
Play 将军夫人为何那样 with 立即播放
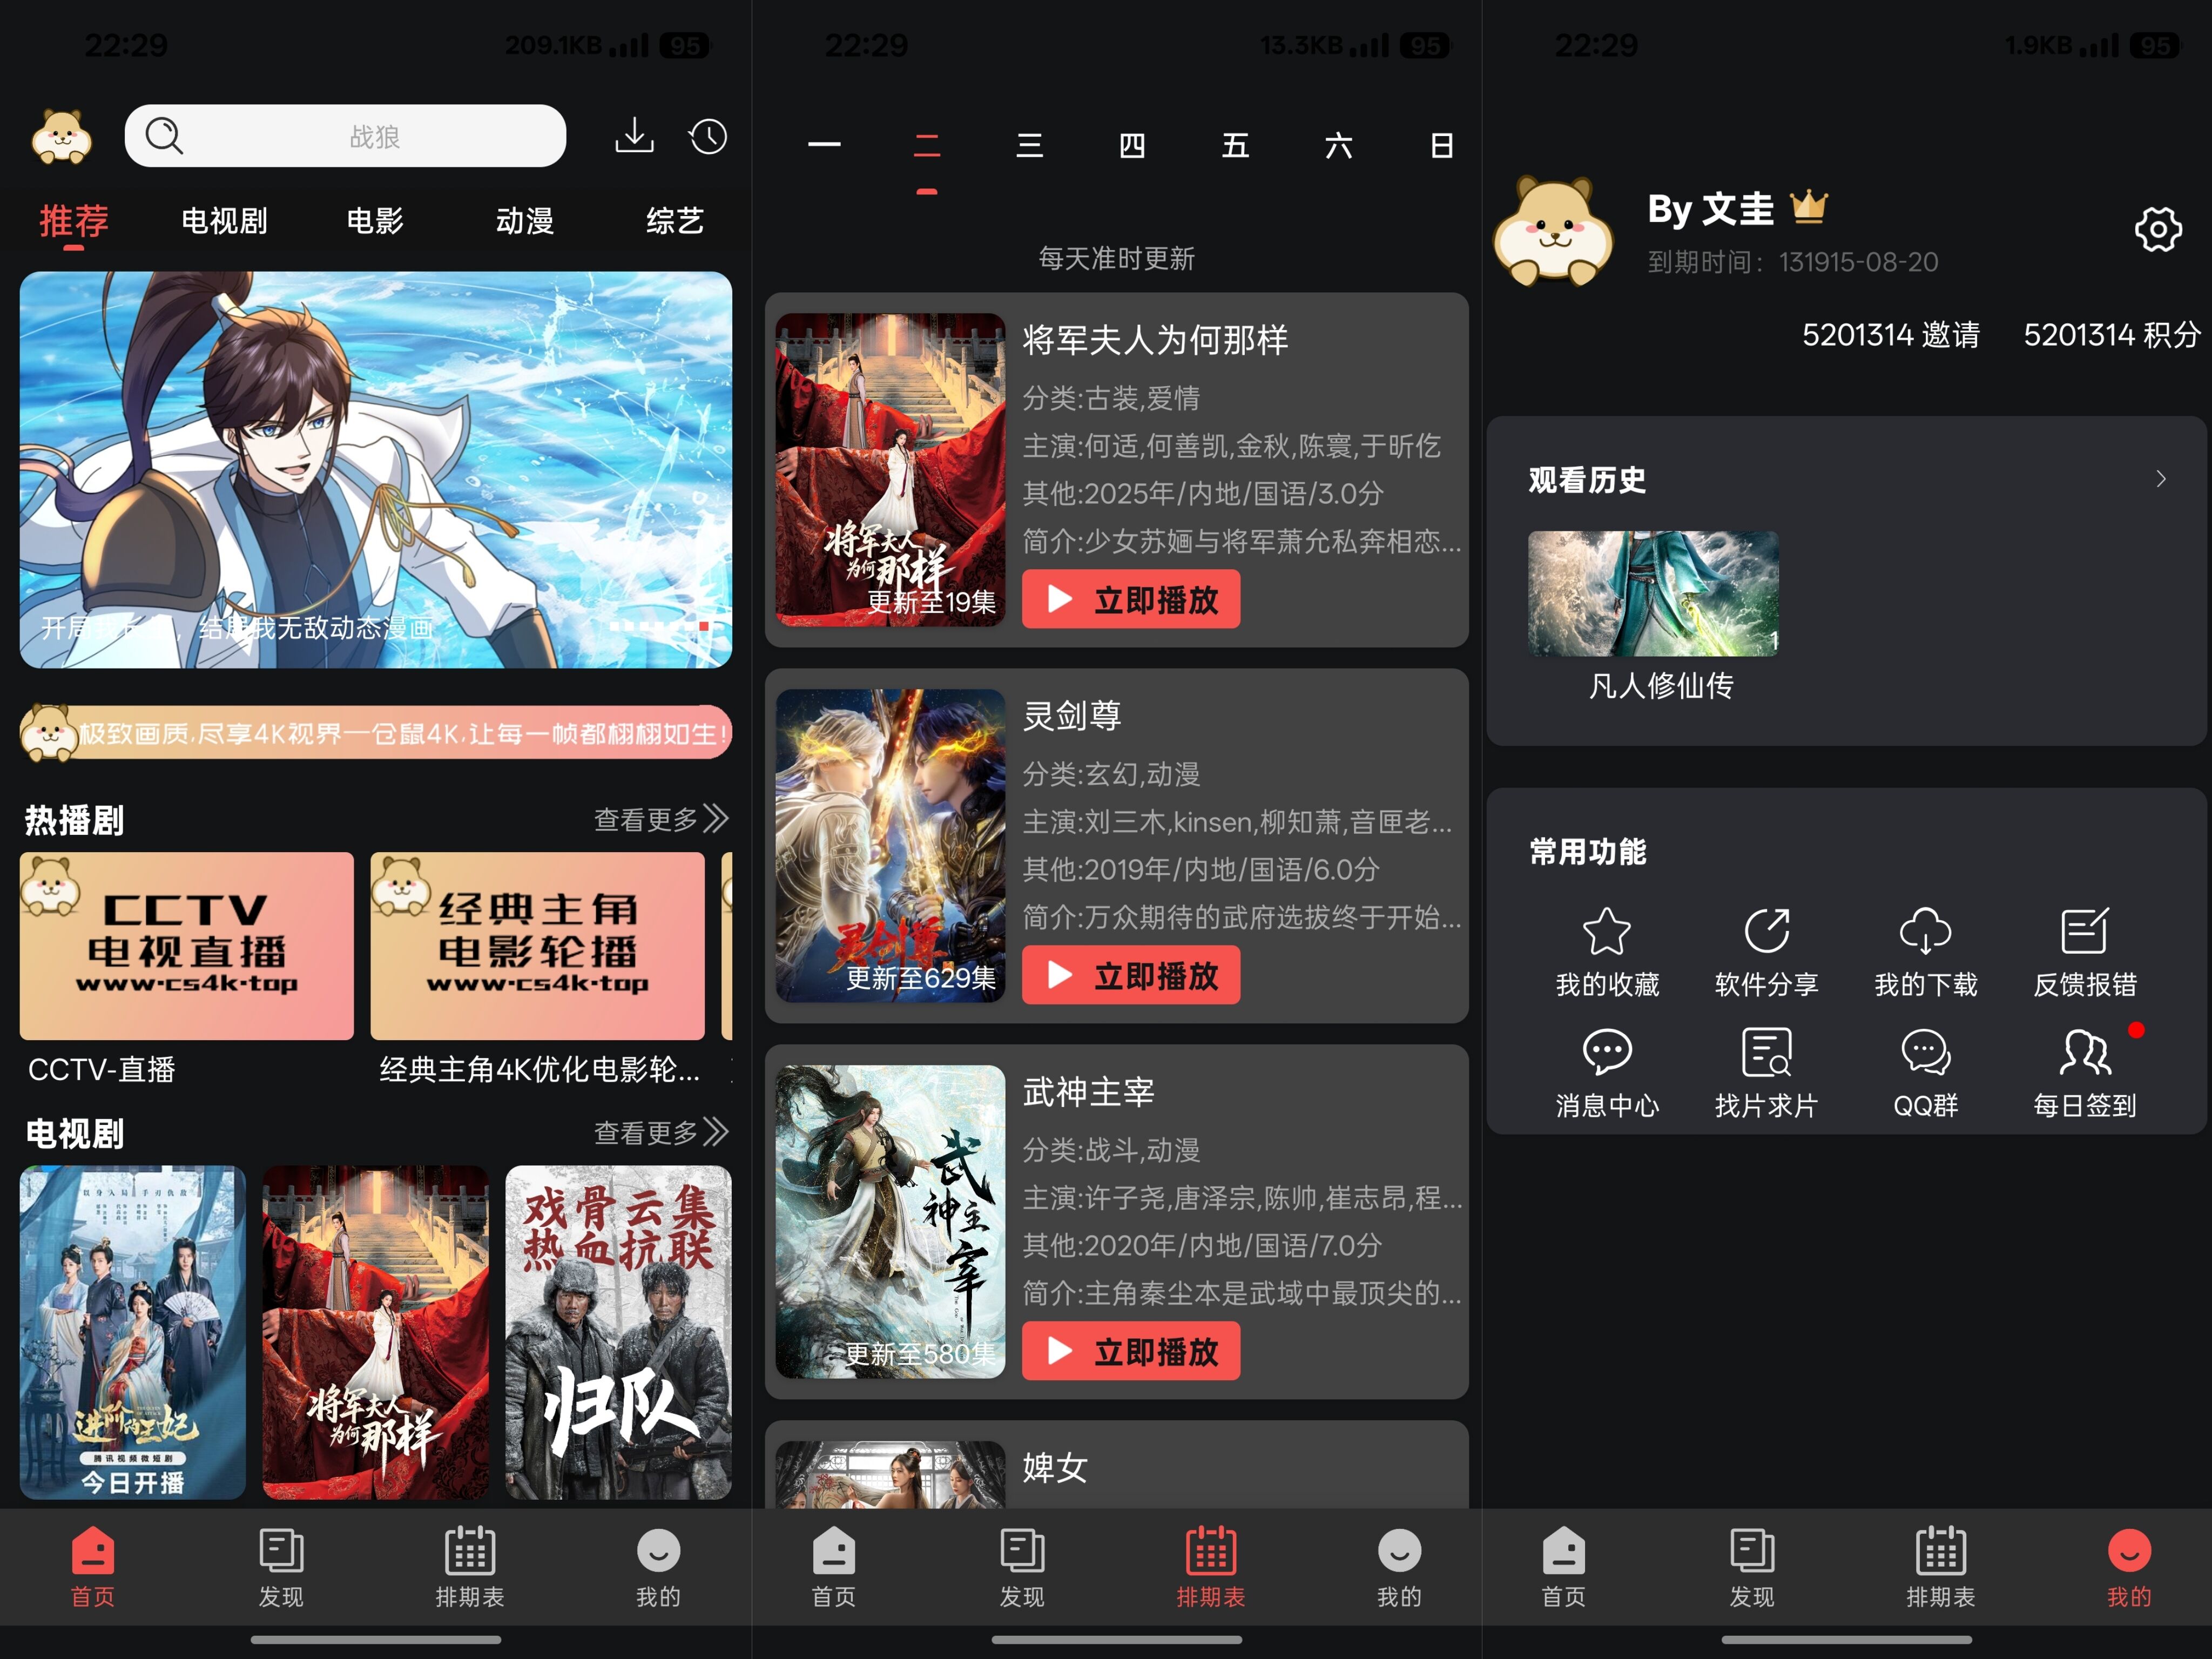(x=1131, y=600)
